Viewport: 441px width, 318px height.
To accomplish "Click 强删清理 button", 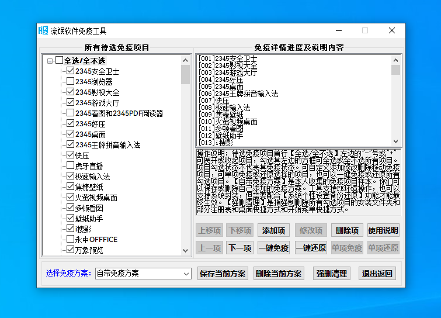I will click(x=332, y=274).
